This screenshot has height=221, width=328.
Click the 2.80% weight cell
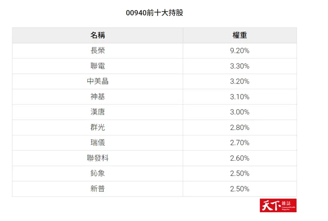(x=240, y=127)
